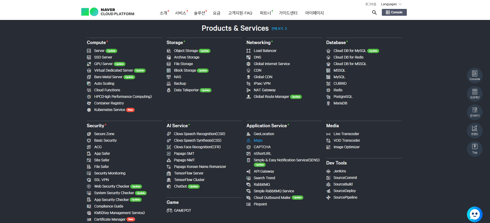Open the TensorFlow Cluster link
The height and width of the screenshot is (223, 490).
[189, 180]
